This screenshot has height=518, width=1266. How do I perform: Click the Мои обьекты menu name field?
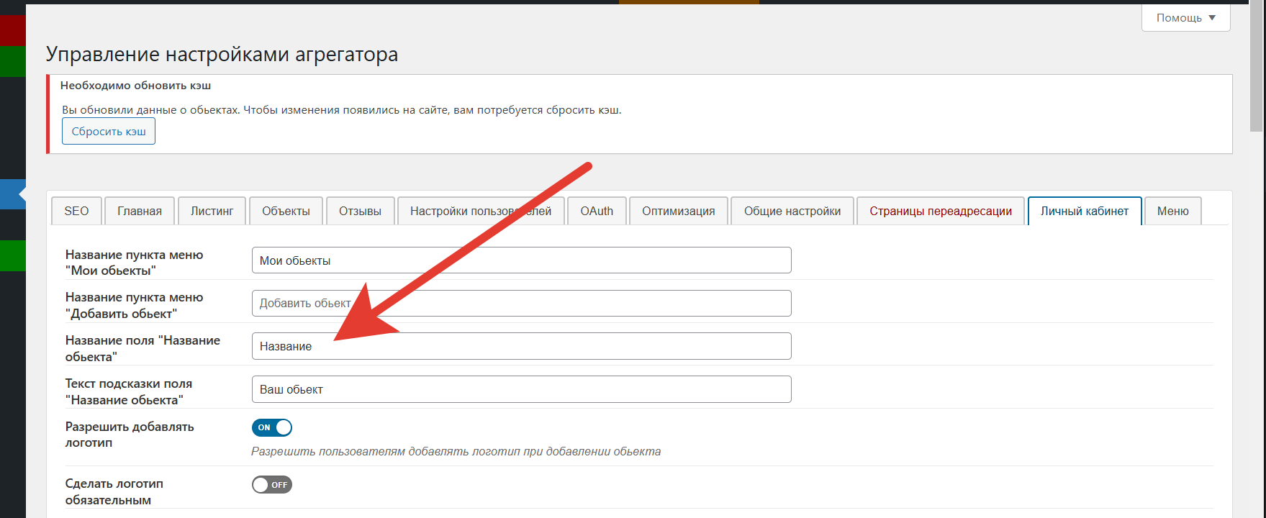521,260
